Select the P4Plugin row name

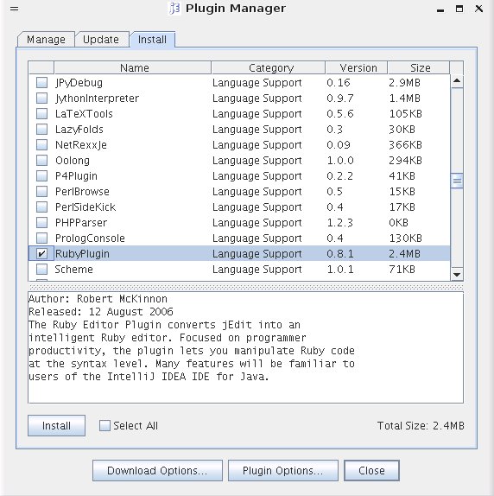[x=76, y=175]
